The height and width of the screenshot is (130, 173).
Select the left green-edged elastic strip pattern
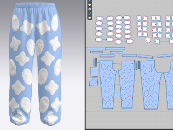pos(97,52)
